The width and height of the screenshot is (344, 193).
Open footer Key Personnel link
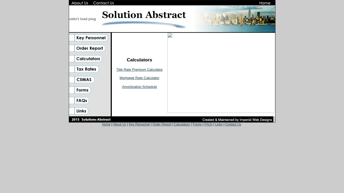point(139,124)
